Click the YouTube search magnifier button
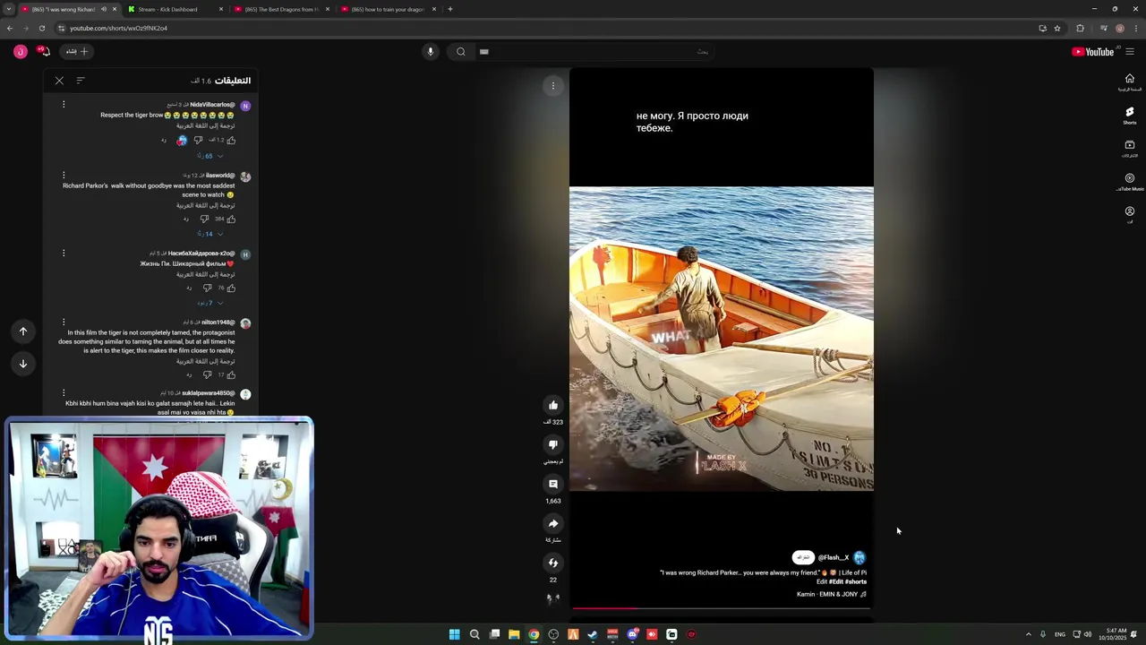 (460, 52)
